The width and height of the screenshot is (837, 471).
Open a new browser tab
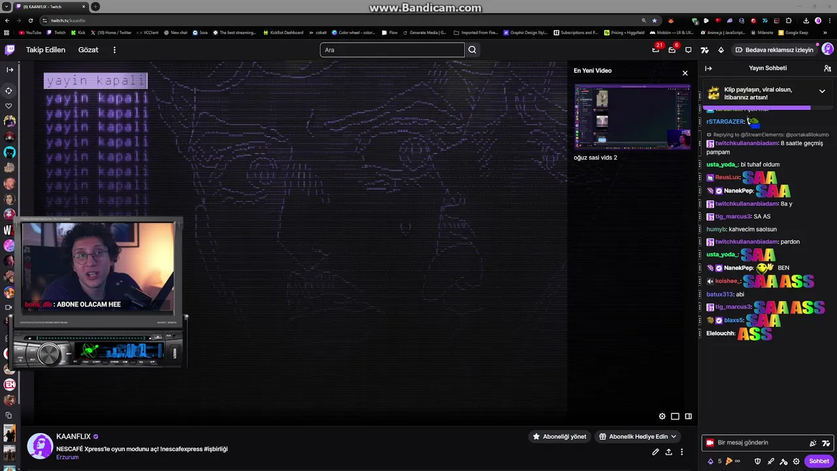click(x=95, y=7)
